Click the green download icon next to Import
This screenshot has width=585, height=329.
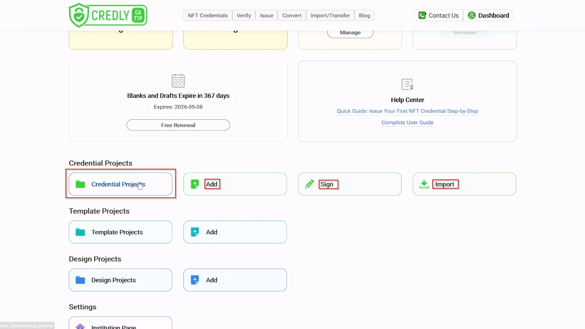(x=424, y=184)
